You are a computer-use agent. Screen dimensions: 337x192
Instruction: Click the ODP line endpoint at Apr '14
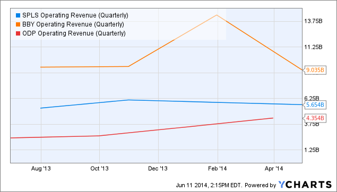tap(273, 118)
